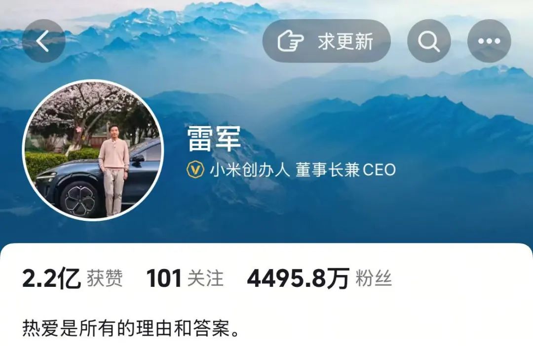The image size is (533, 346).
Task: Tap the 小米创办人 verification text
Action: coord(250,170)
